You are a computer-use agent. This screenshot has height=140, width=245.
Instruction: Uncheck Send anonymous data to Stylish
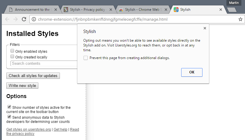click(9, 117)
